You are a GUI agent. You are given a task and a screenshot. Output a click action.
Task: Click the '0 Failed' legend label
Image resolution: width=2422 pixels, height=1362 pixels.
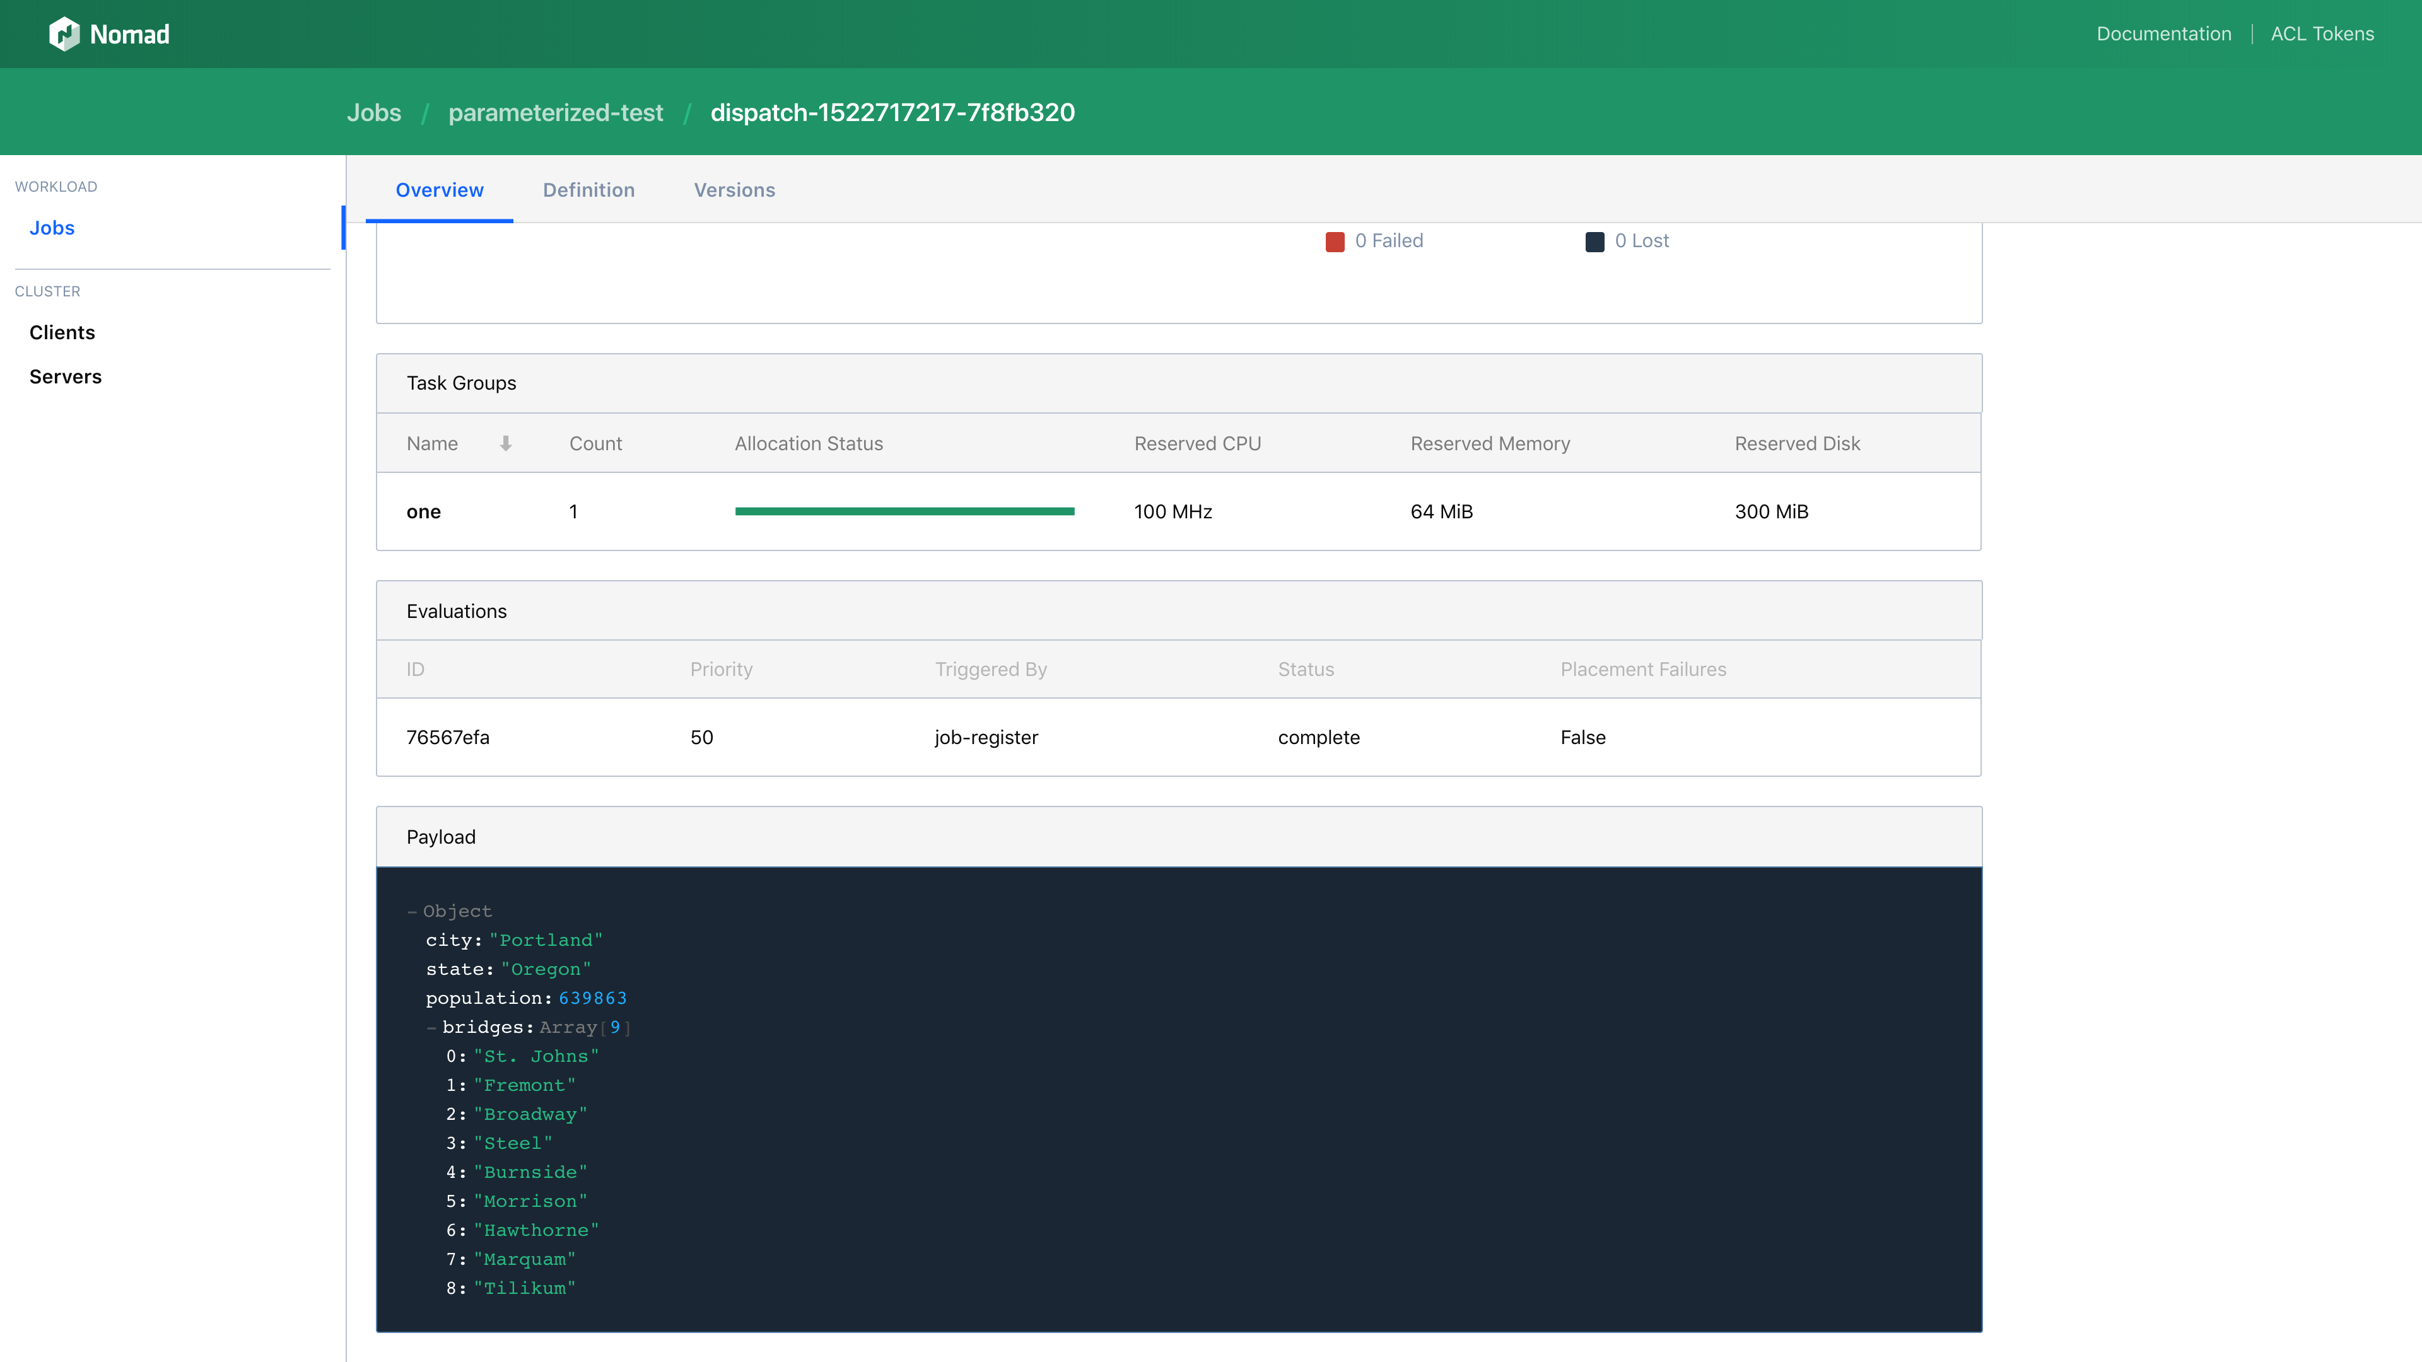coord(1389,241)
